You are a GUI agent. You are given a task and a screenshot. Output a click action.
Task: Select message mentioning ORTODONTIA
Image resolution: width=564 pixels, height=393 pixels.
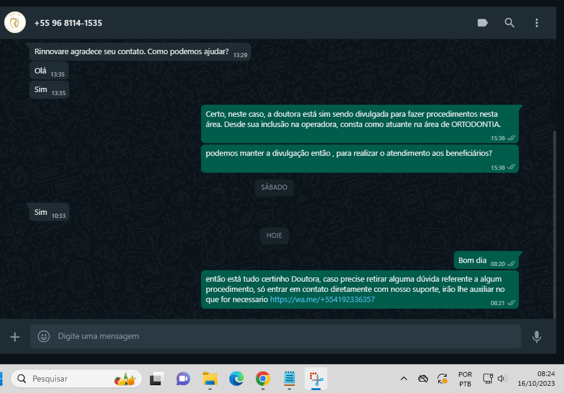click(x=360, y=124)
